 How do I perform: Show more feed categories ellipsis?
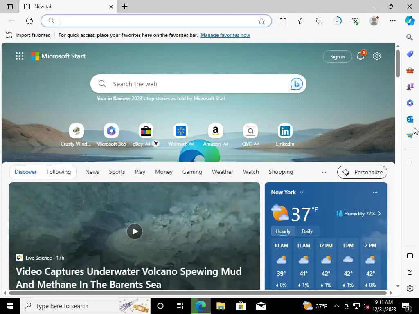coord(324,172)
